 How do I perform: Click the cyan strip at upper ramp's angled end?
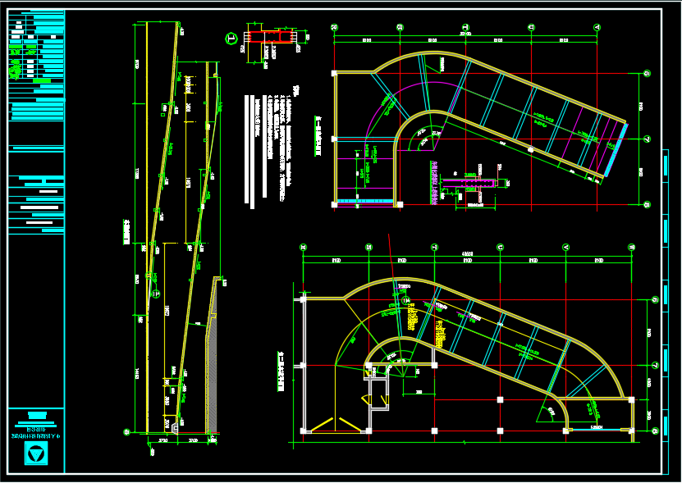point(616,151)
